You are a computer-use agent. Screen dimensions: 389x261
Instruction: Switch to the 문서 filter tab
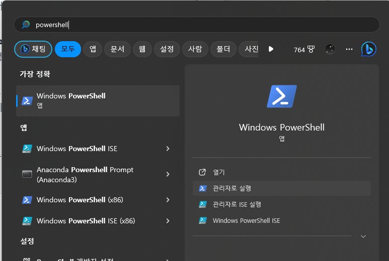[117, 49]
